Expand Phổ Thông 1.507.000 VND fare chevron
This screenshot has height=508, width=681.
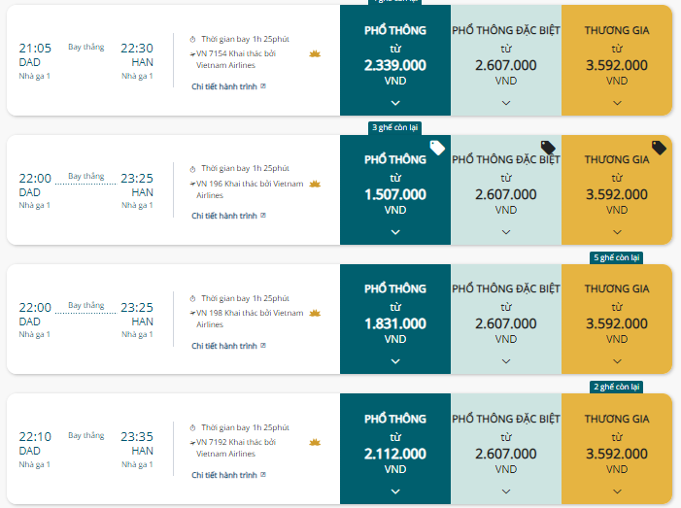pos(395,232)
